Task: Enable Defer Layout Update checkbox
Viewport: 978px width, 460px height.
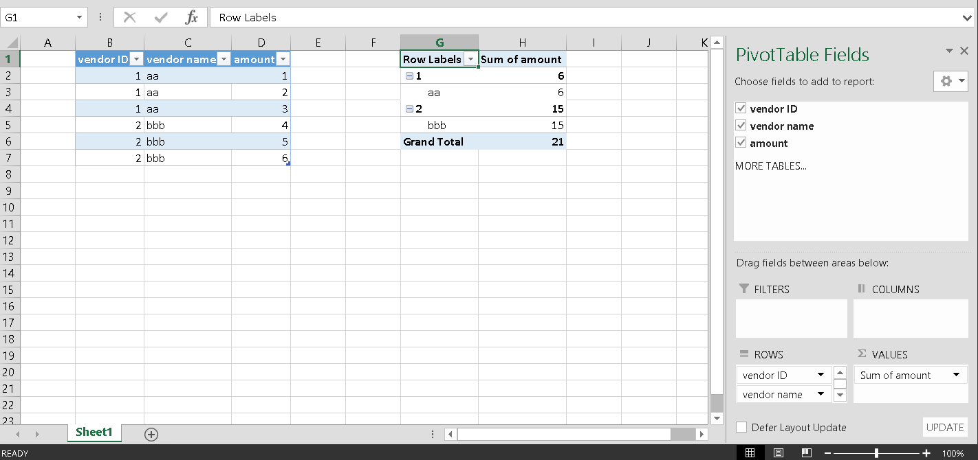Action: tap(741, 427)
